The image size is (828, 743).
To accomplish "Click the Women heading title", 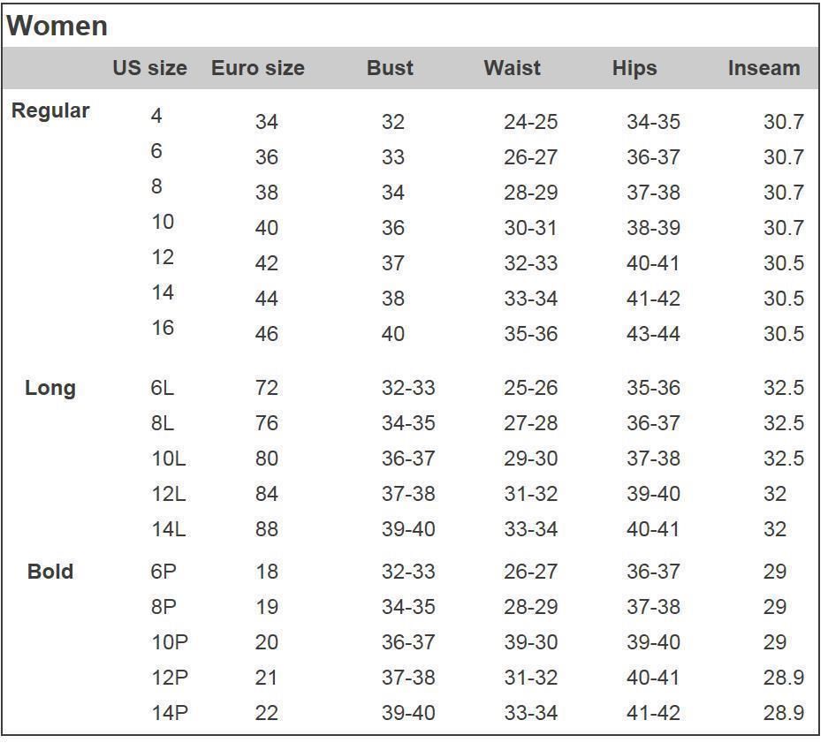I will coord(57,26).
